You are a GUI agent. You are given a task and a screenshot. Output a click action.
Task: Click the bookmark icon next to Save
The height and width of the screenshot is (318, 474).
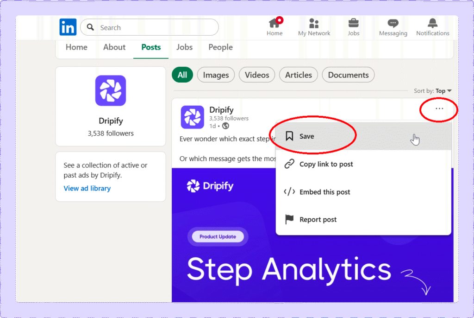290,136
